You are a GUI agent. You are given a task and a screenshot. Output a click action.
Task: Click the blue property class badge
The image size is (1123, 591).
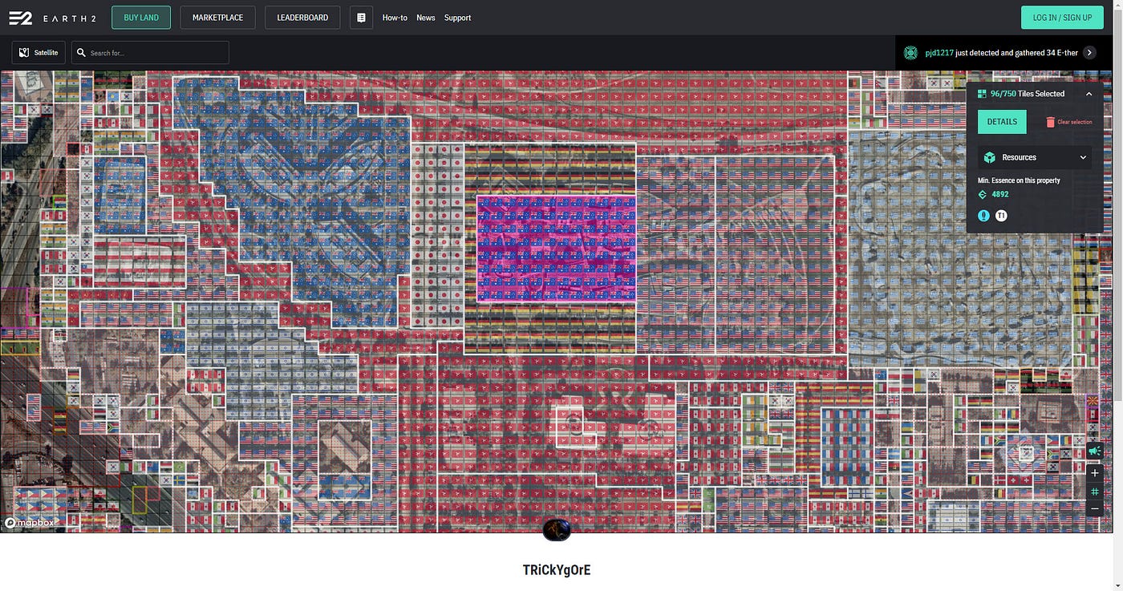(x=984, y=216)
